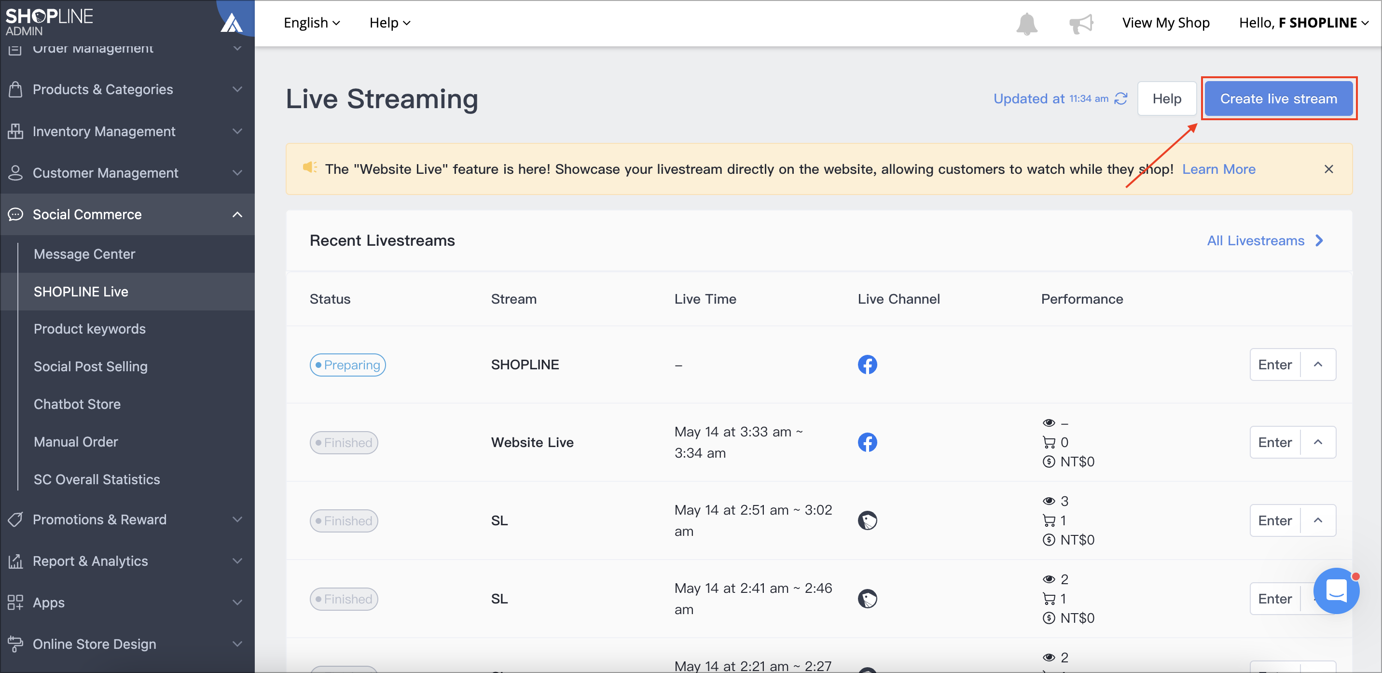Click the Report & Analytics chart icon

pos(15,561)
